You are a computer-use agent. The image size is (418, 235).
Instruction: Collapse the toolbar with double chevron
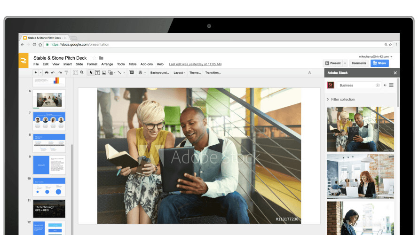(x=309, y=73)
